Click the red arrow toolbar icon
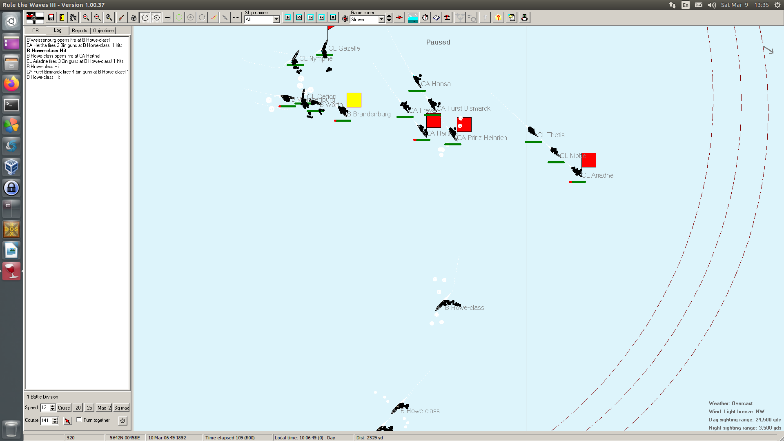This screenshot has width=784, height=441. (x=399, y=18)
